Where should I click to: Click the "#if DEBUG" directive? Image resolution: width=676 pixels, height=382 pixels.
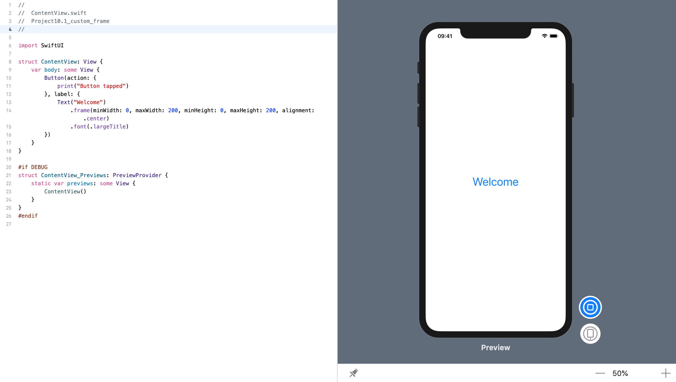(33, 167)
